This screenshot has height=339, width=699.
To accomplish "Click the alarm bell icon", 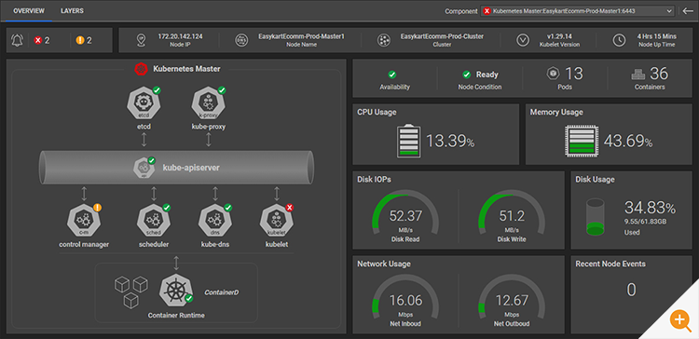I will (18, 41).
